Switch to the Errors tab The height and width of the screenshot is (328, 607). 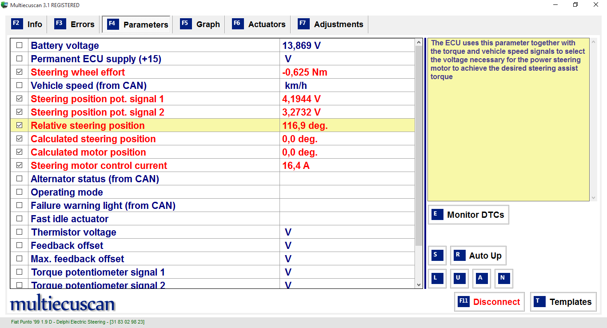75,24
